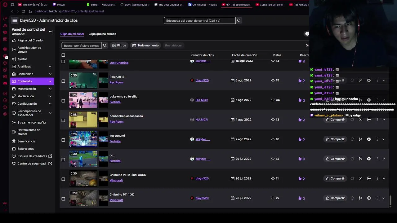Open Página del Creador in sidebar
Viewport: 397px width, 223px height.
pos(30,40)
